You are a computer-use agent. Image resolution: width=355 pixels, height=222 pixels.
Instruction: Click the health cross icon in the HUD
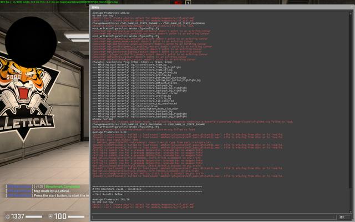pyautogui.click(x=7, y=216)
